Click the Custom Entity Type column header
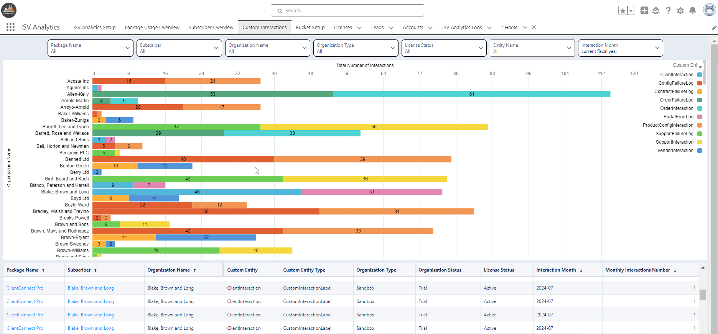This screenshot has width=718, height=334. tap(304, 270)
